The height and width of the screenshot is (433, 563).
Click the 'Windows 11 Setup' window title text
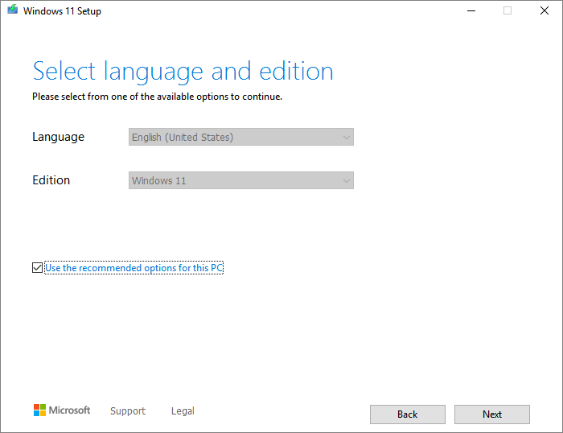click(x=62, y=11)
